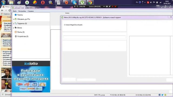Expand the Метки tree node
Image resolution: width=173 pixels, height=97 pixels.
pyautogui.click(x=14, y=28)
